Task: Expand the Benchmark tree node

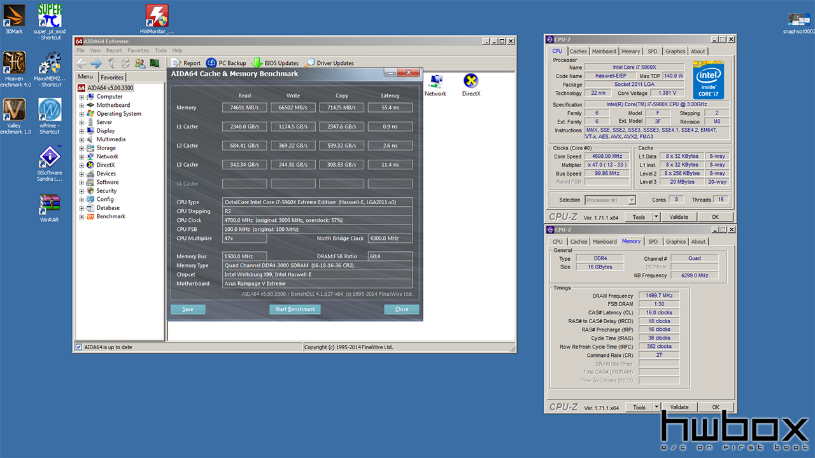Action: [x=81, y=217]
